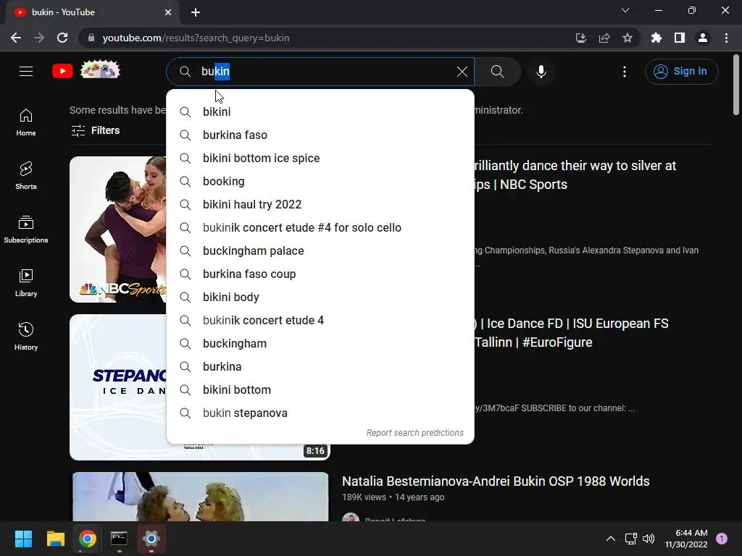Go back with browser back arrow

coord(16,38)
